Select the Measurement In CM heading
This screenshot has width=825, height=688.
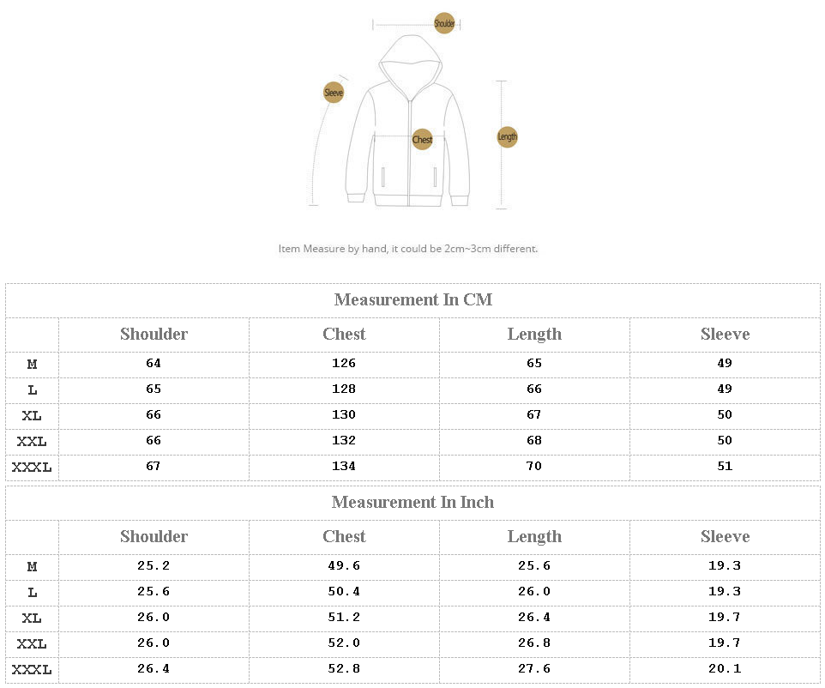coord(413,299)
